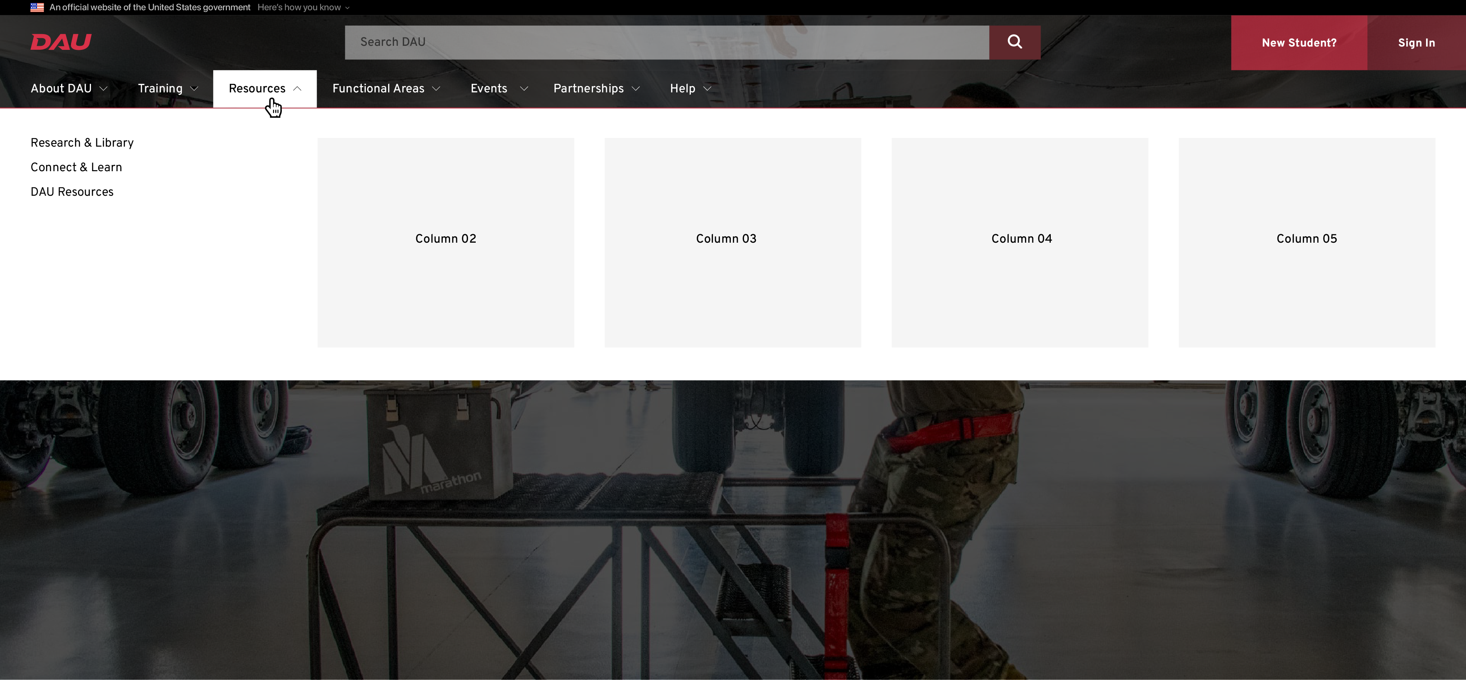1466x680 pixels.
Task: Open the Functional Areas menu
Action: [x=378, y=88]
